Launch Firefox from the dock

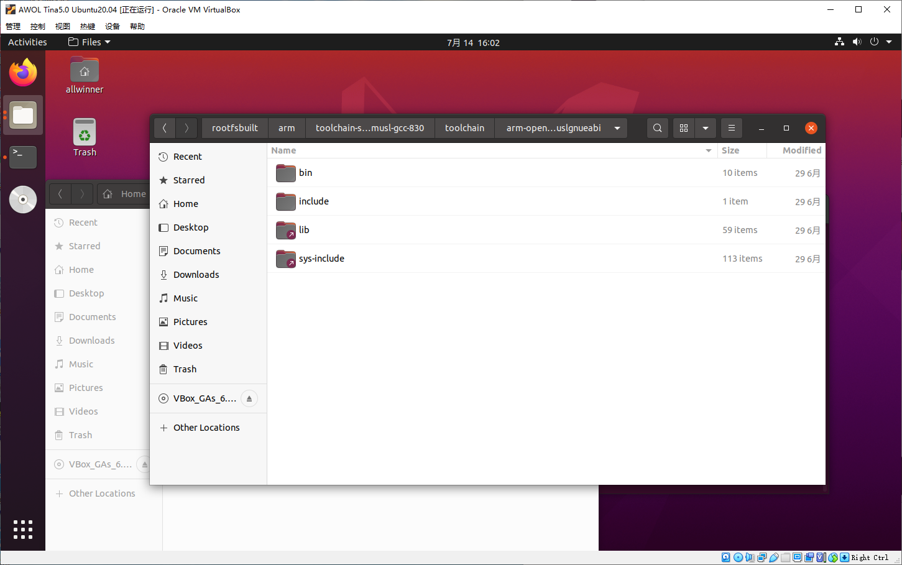[23, 73]
